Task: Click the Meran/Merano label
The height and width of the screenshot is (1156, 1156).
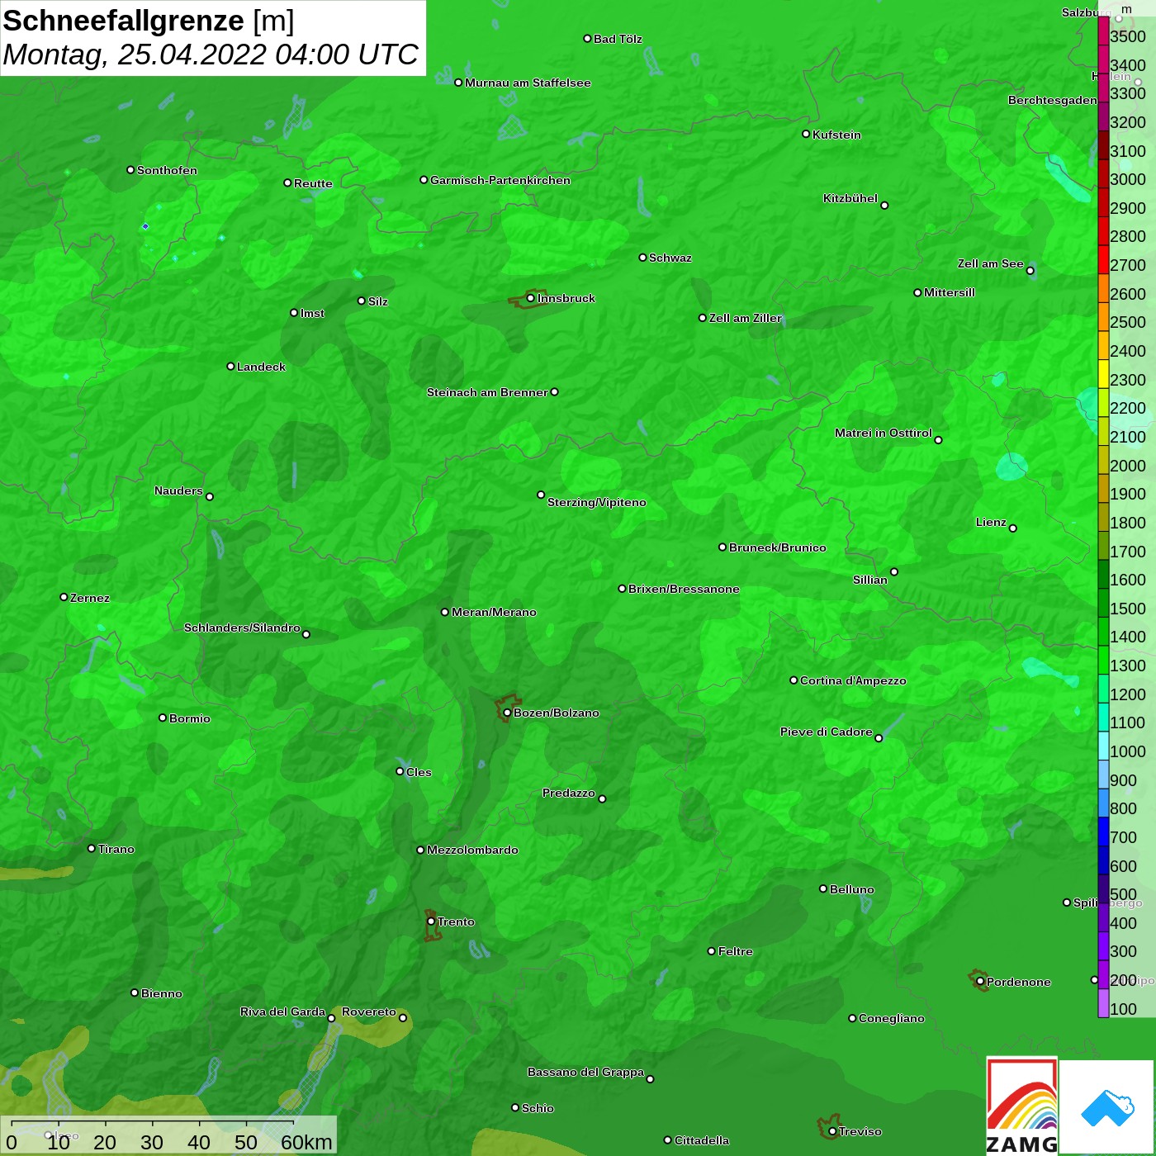Action: click(494, 612)
